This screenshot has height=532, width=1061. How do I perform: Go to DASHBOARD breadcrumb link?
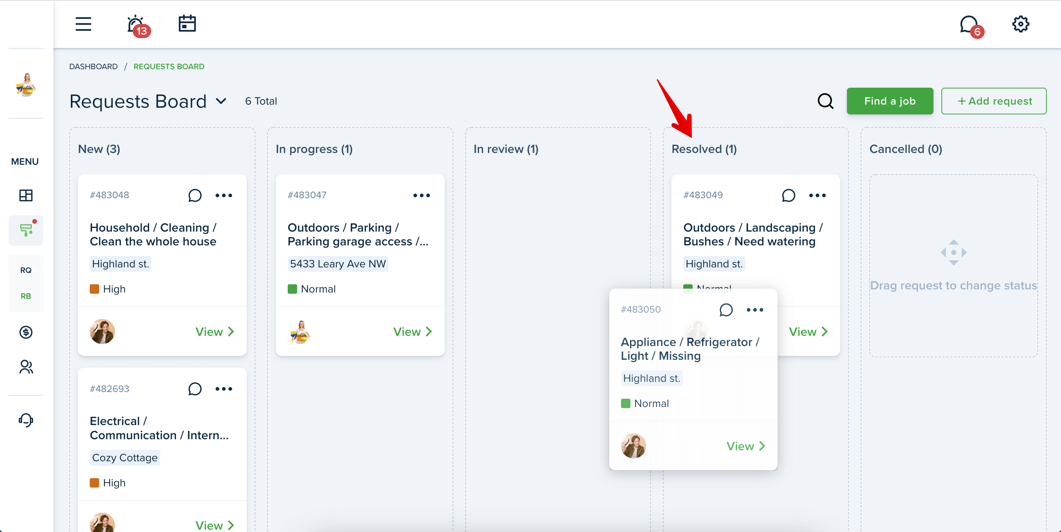(x=94, y=67)
